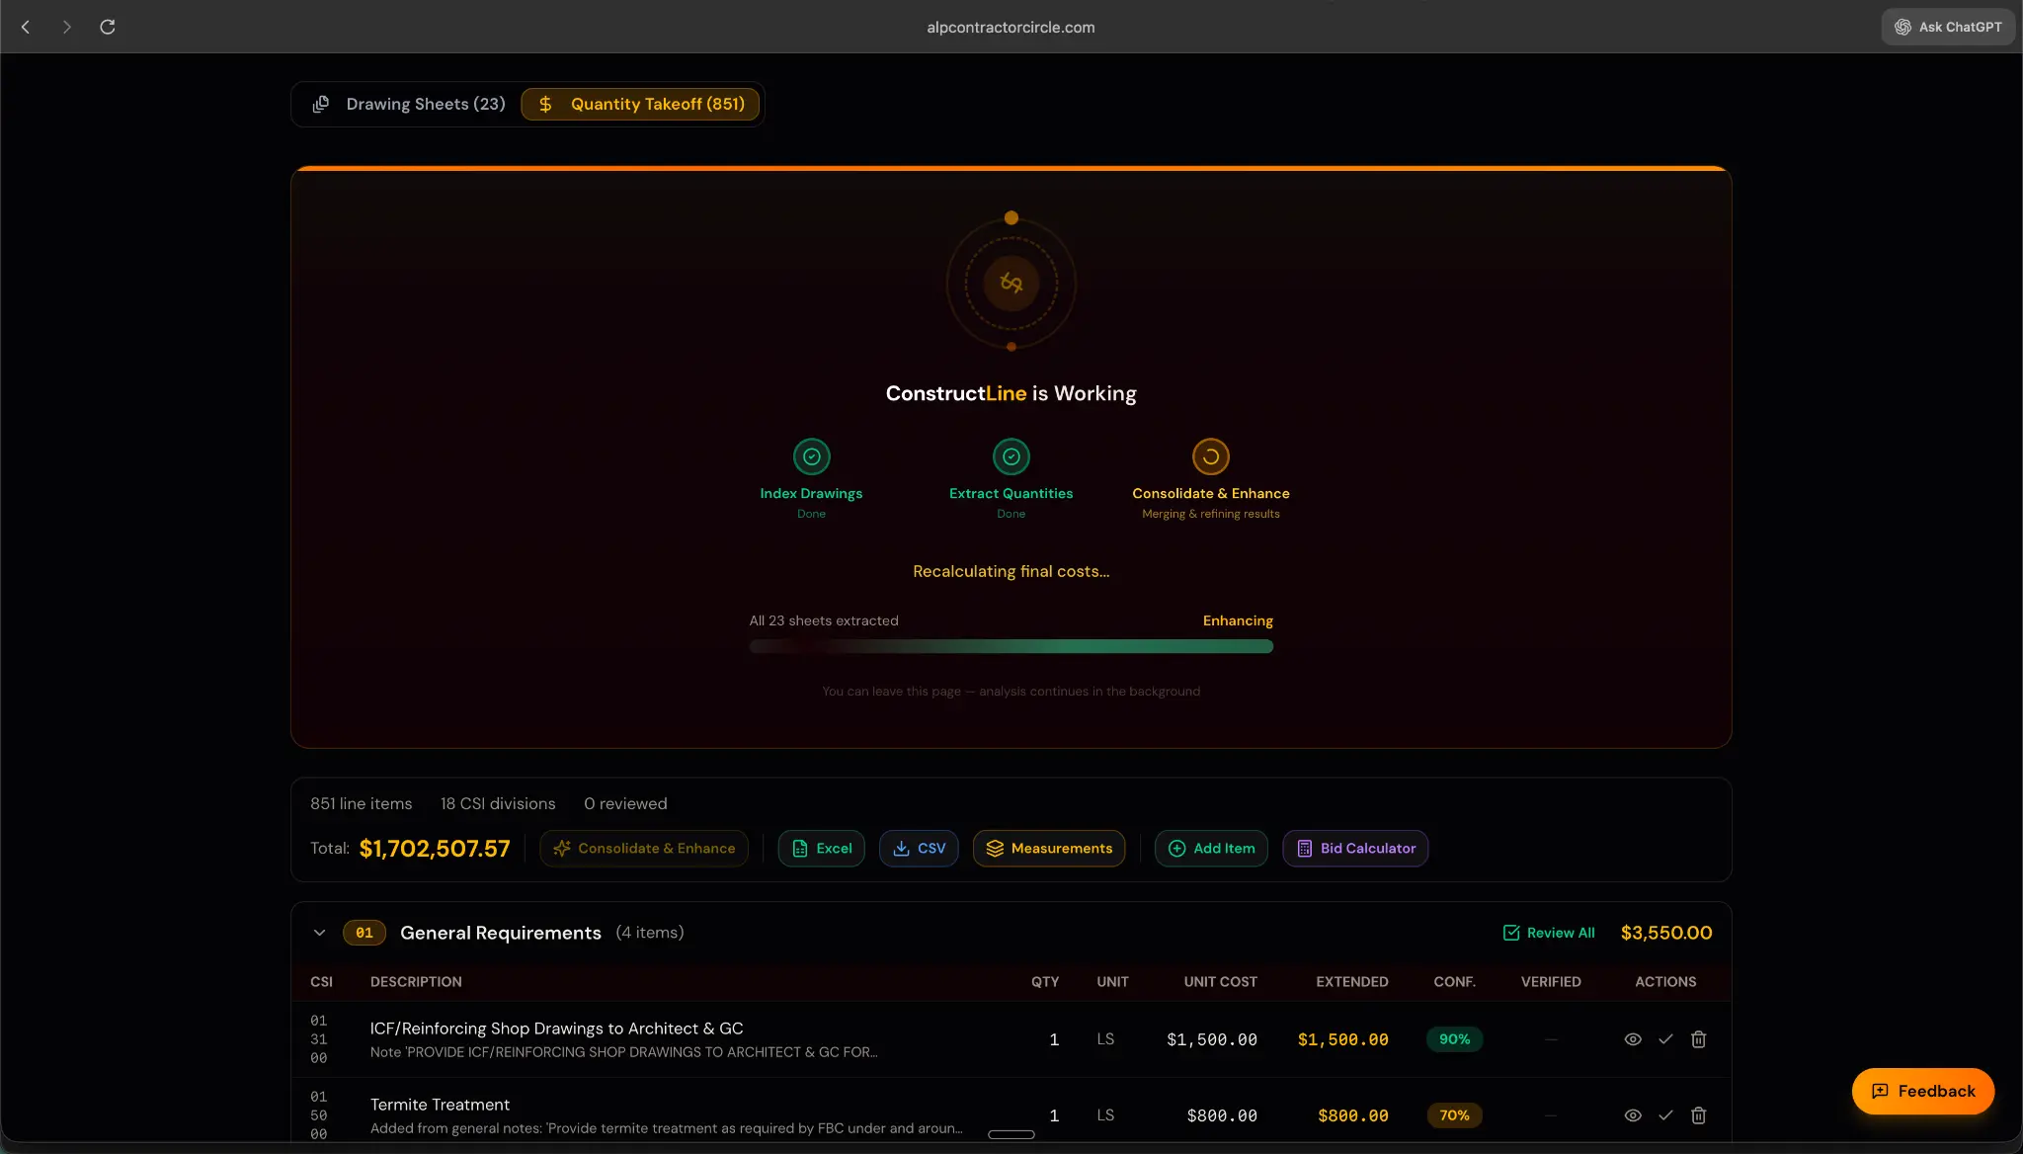Viewport: 2023px width, 1154px height.
Task: Delete the ICF/Reinforcing Shop Drawings item
Action: [1699, 1039]
